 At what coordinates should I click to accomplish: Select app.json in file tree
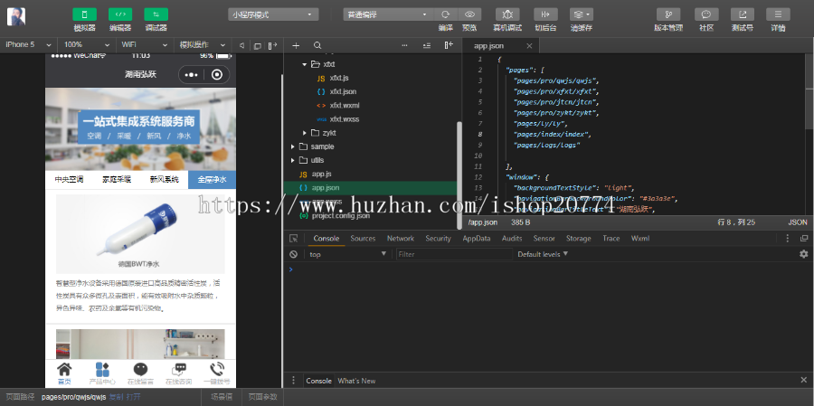[x=371, y=187]
